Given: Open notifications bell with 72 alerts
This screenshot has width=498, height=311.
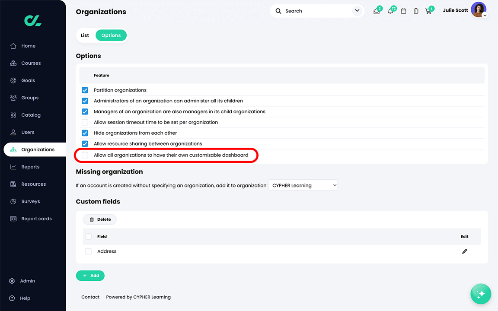Looking at the screenshot, I should [x=390, y=11].
